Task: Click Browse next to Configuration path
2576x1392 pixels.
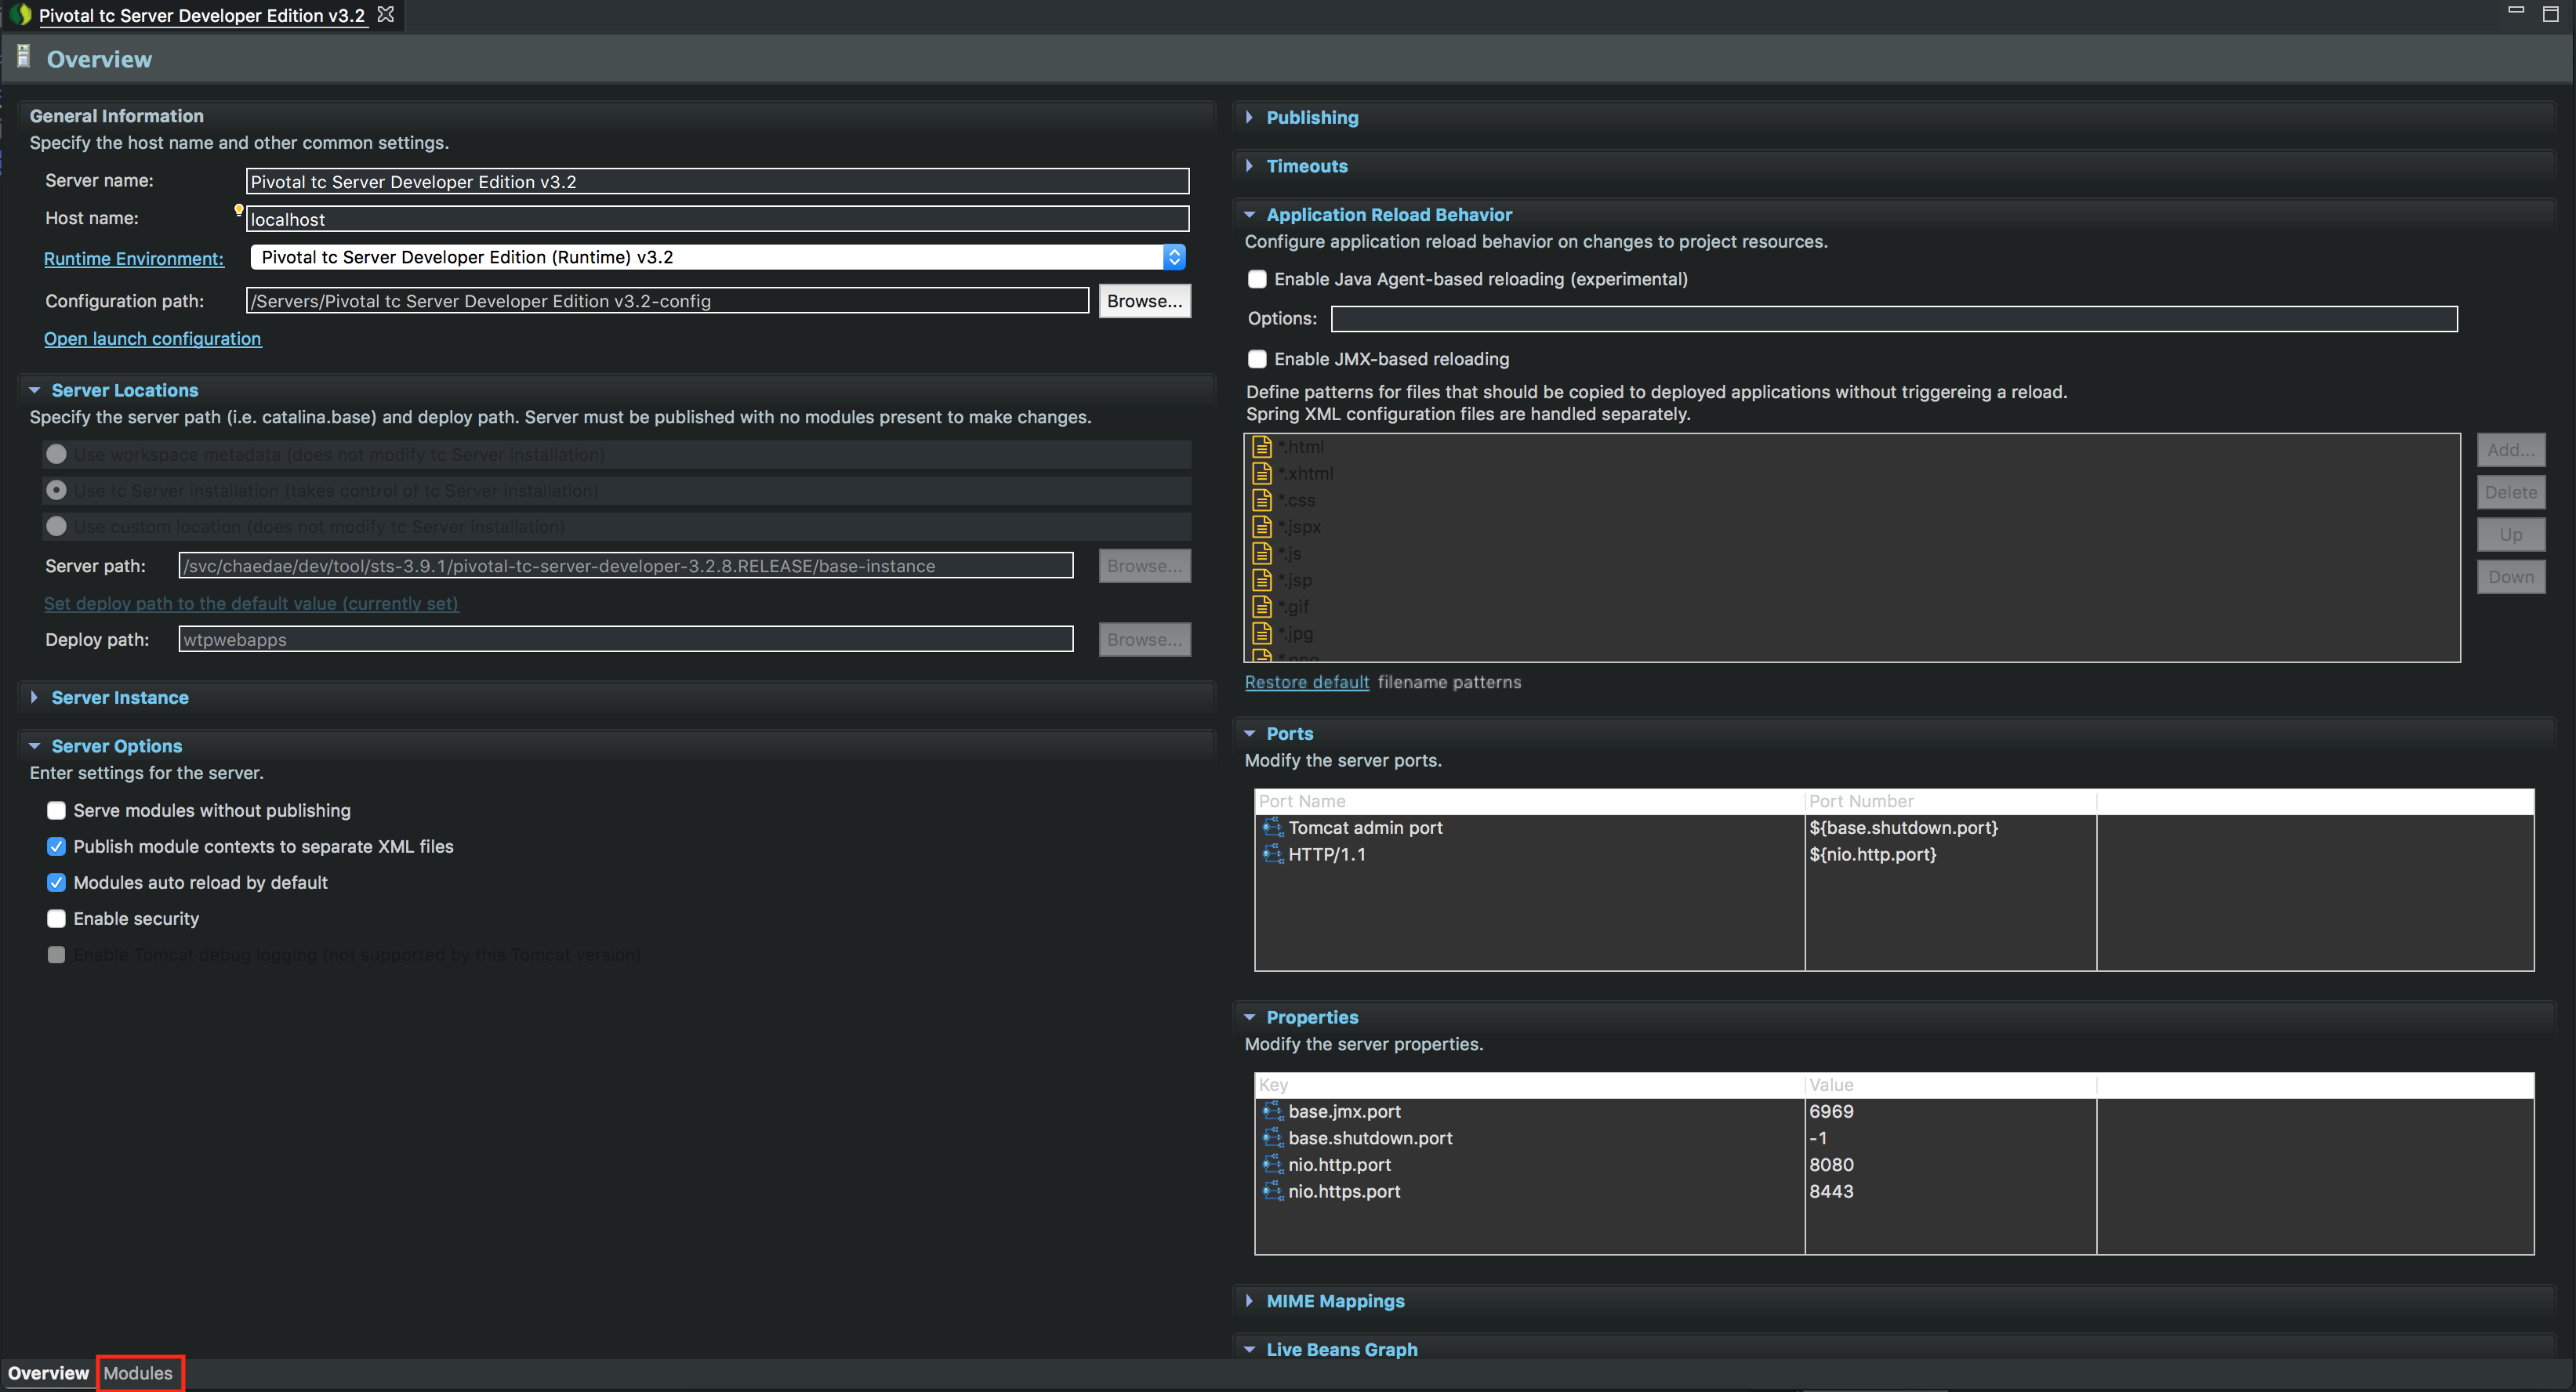Action: [1144, 301]
